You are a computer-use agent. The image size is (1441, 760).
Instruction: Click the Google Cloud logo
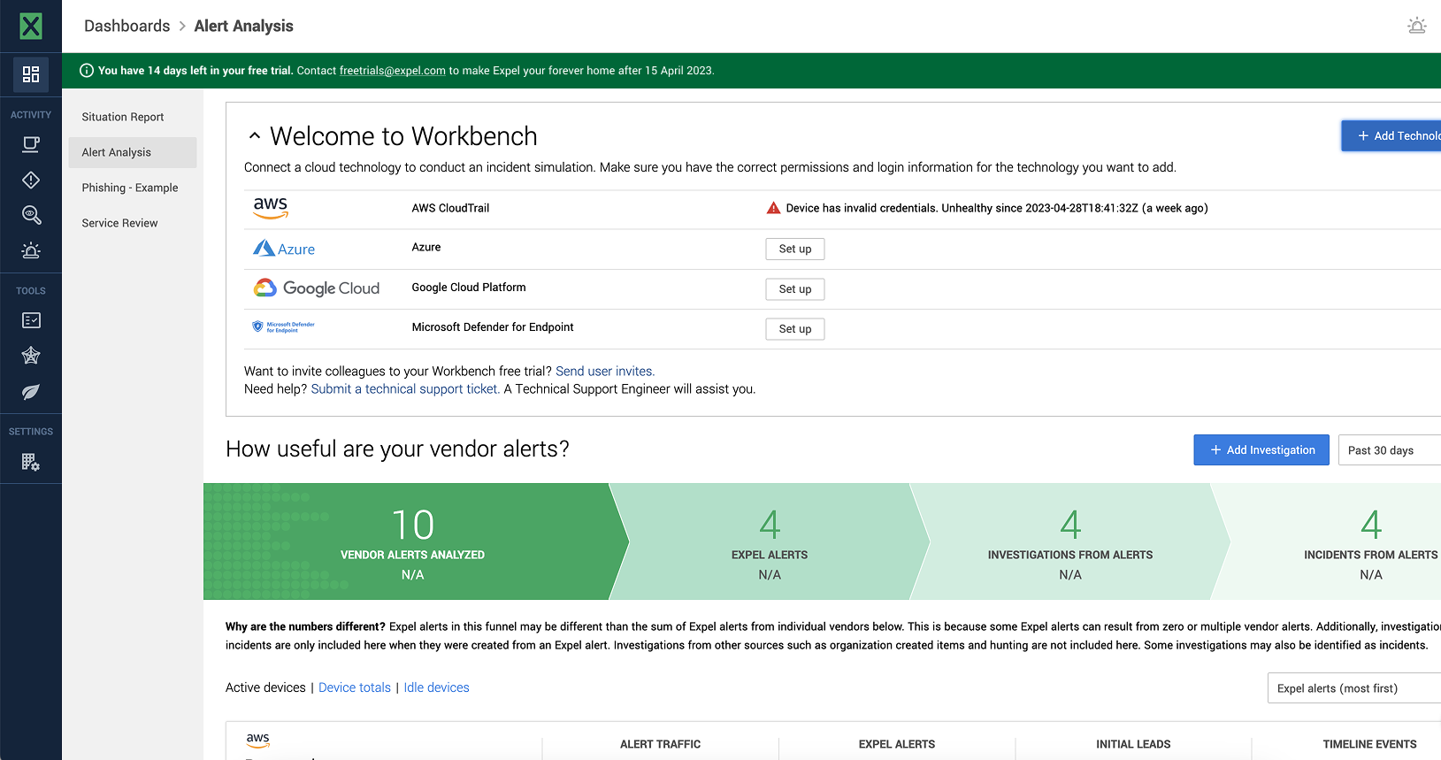coord(317,288)
